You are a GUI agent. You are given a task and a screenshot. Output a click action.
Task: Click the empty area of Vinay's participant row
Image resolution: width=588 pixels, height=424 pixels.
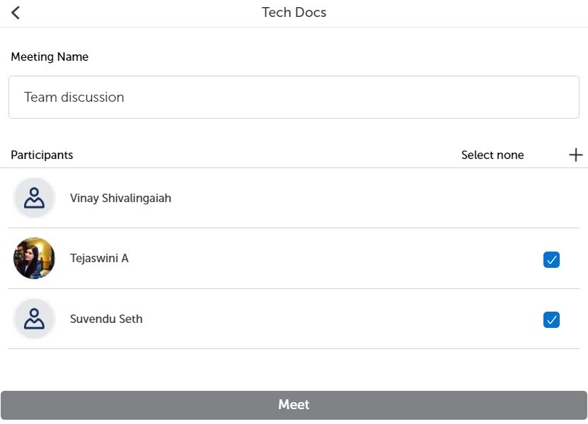coord(375,198)
